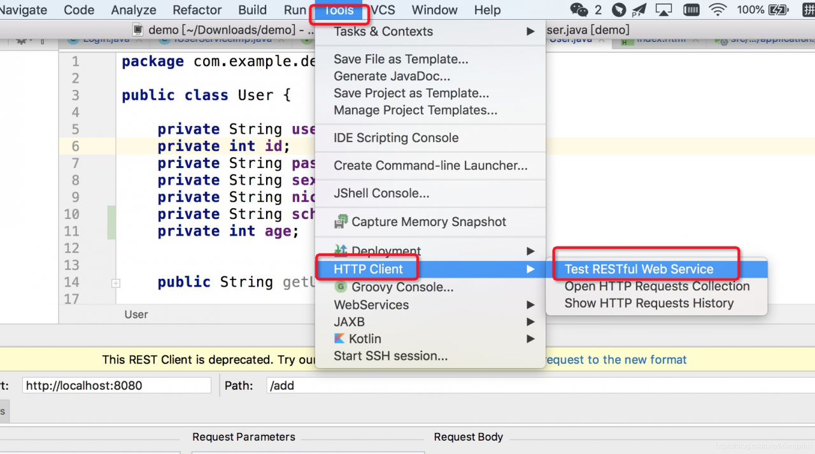
Task: Open the Run menu
Action: (295, 10)
